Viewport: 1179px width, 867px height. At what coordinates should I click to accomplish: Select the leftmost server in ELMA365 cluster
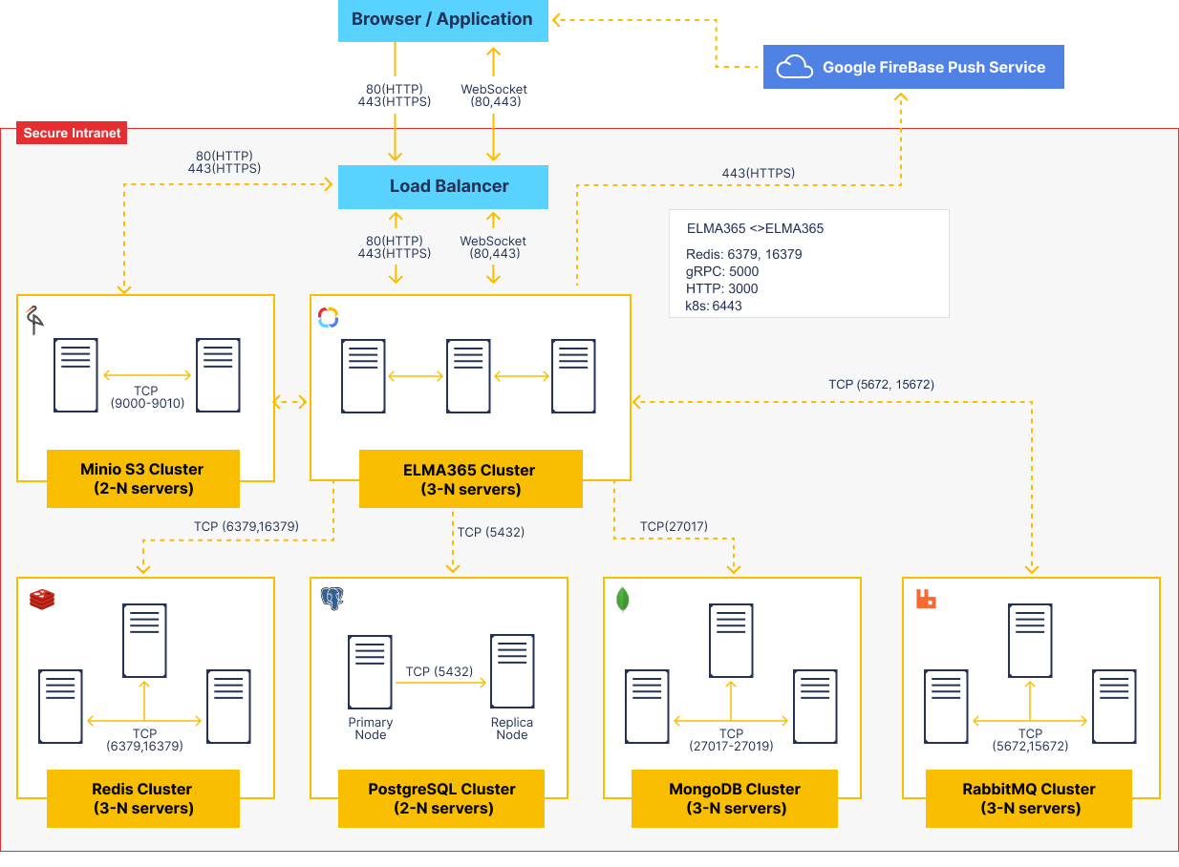coord(363,376)
